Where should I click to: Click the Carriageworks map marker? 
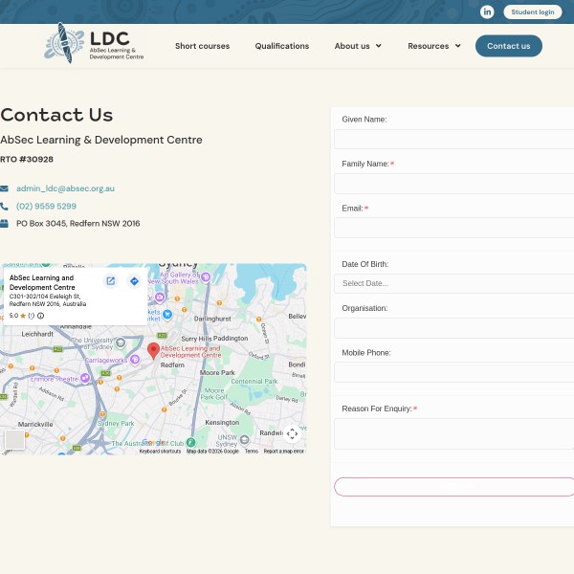click(135, 360)
